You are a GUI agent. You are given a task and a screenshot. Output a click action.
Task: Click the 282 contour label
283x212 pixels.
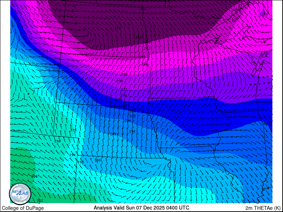click(x=133, y=116)
